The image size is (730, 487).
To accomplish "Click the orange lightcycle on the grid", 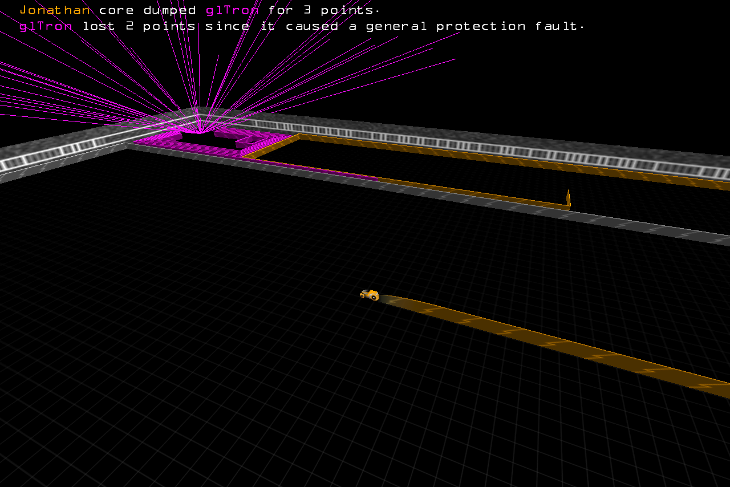I will [x=370, y=295].
